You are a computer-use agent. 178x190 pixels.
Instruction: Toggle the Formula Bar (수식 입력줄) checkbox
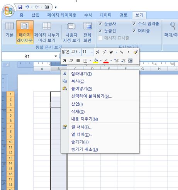point(134,24)
